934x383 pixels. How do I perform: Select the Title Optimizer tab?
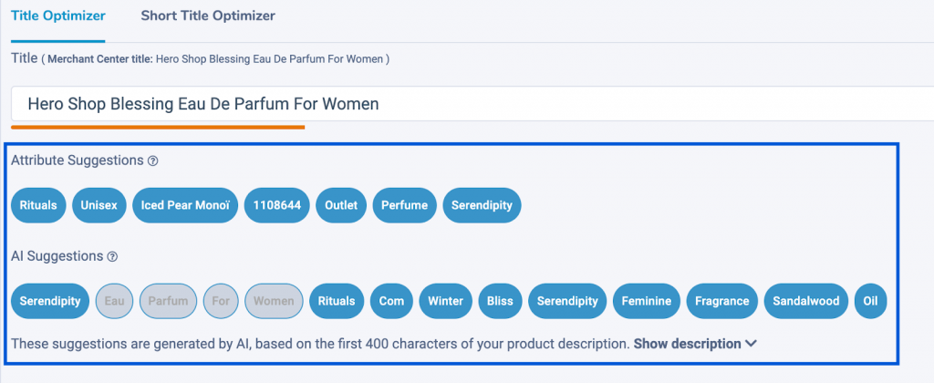58,16
